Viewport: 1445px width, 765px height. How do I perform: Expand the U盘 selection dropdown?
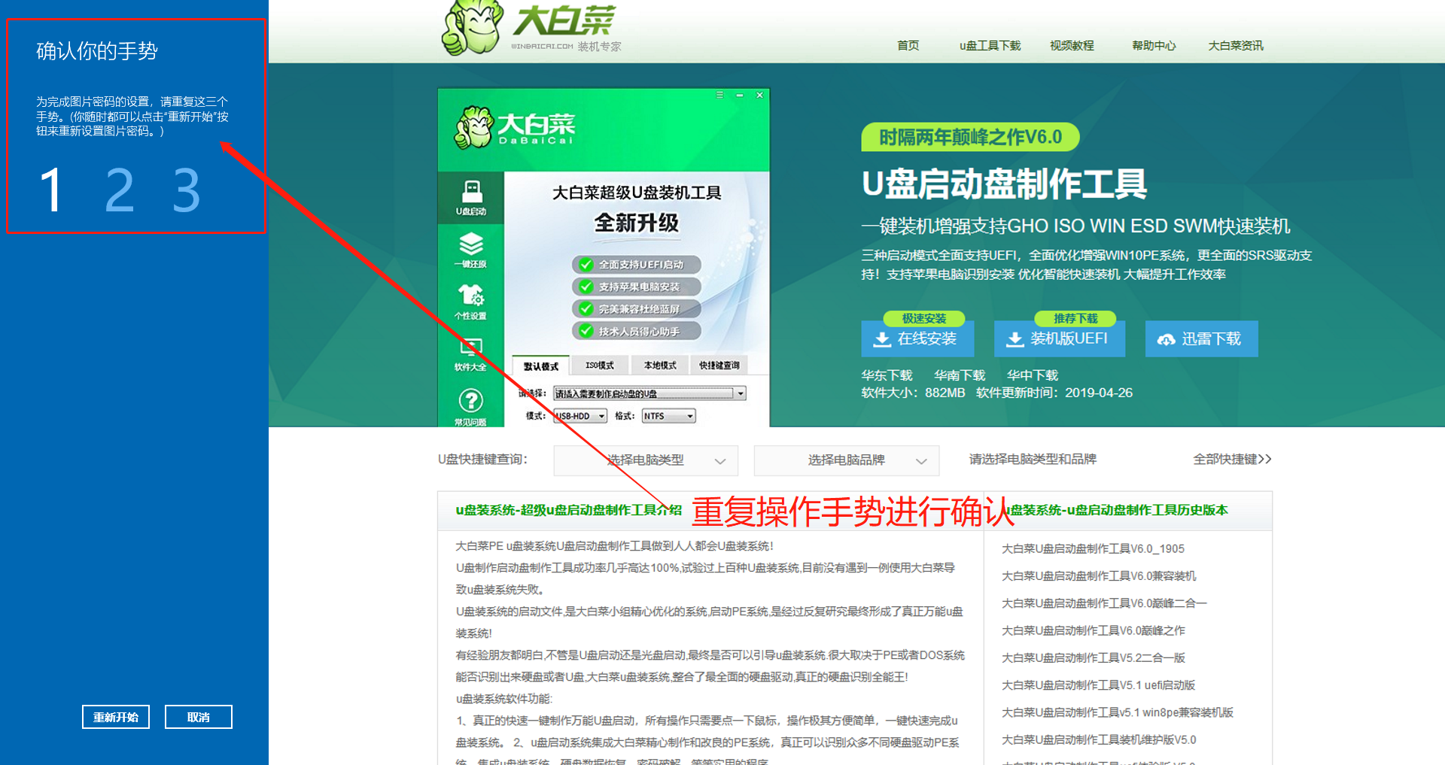[740, 393]
